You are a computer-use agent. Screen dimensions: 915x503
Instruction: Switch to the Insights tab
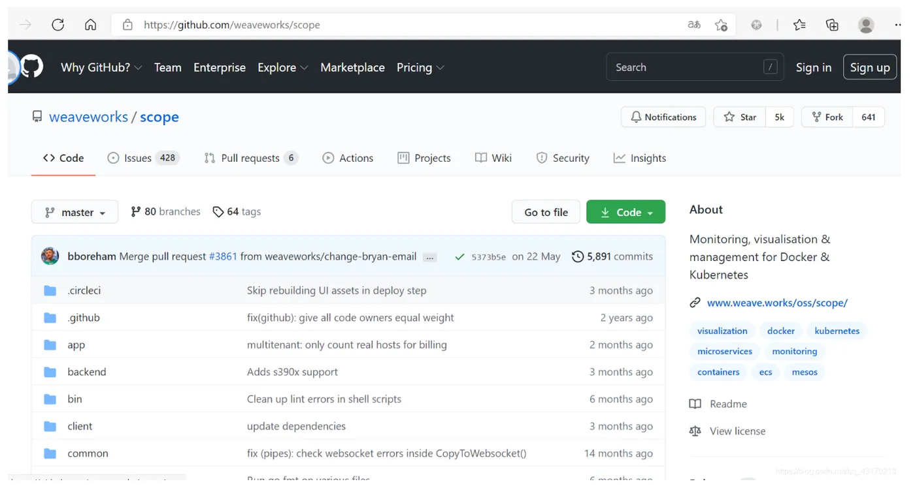point(640,158)
